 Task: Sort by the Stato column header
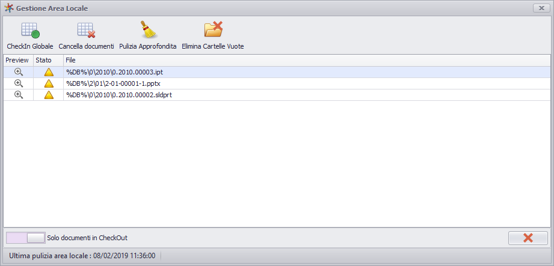48,60
